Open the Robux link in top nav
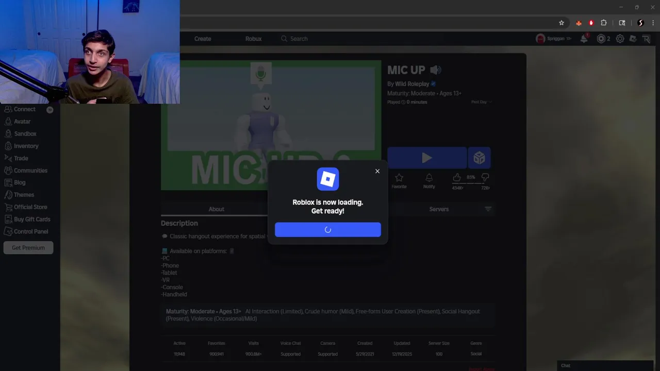This screenshot has height=371, width=660. pyautogui.click(x=253, y=39)
